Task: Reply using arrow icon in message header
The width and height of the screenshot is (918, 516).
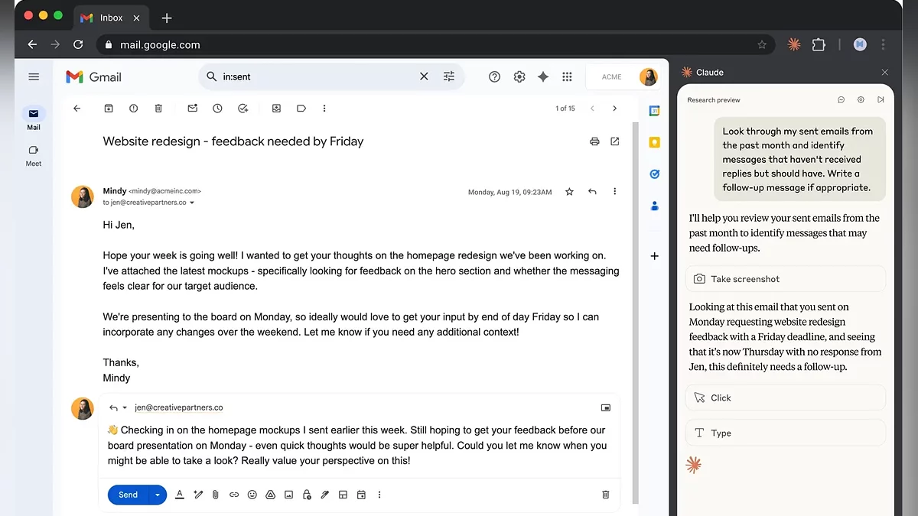Action: (592, 192)
